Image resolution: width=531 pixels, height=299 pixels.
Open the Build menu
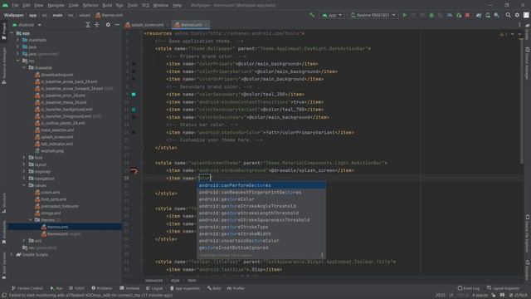click(x=107, y=6)
